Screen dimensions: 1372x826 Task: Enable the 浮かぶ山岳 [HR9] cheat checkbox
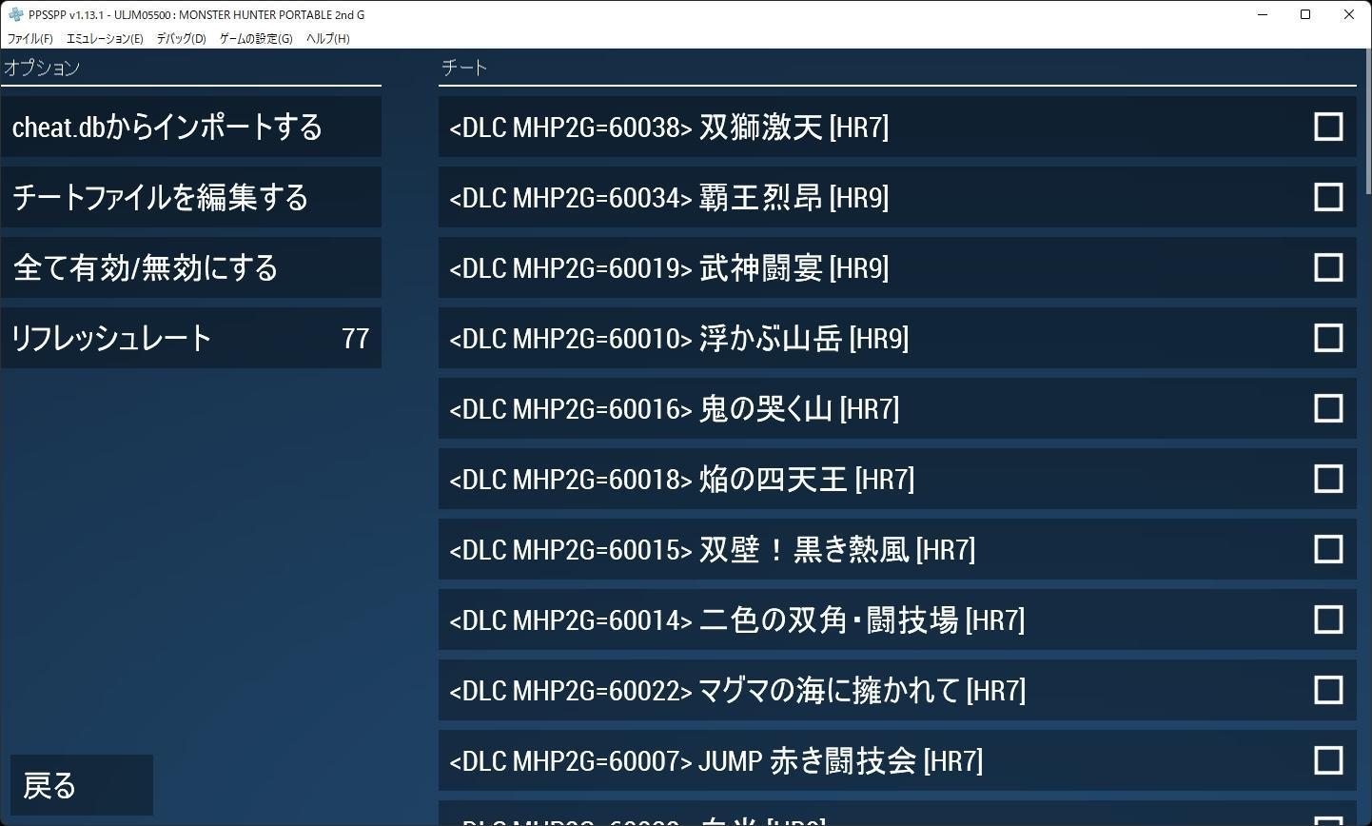pyautogui.click(x=1328, y=338)
